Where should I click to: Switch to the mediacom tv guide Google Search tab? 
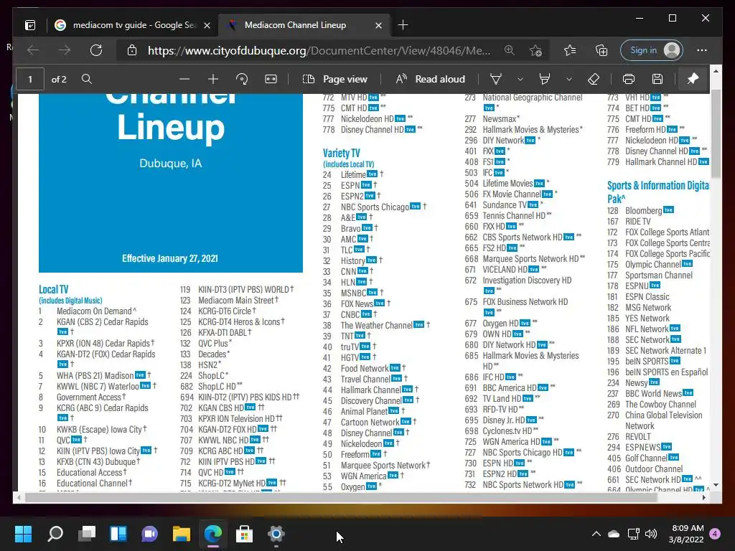coord(133,25)
